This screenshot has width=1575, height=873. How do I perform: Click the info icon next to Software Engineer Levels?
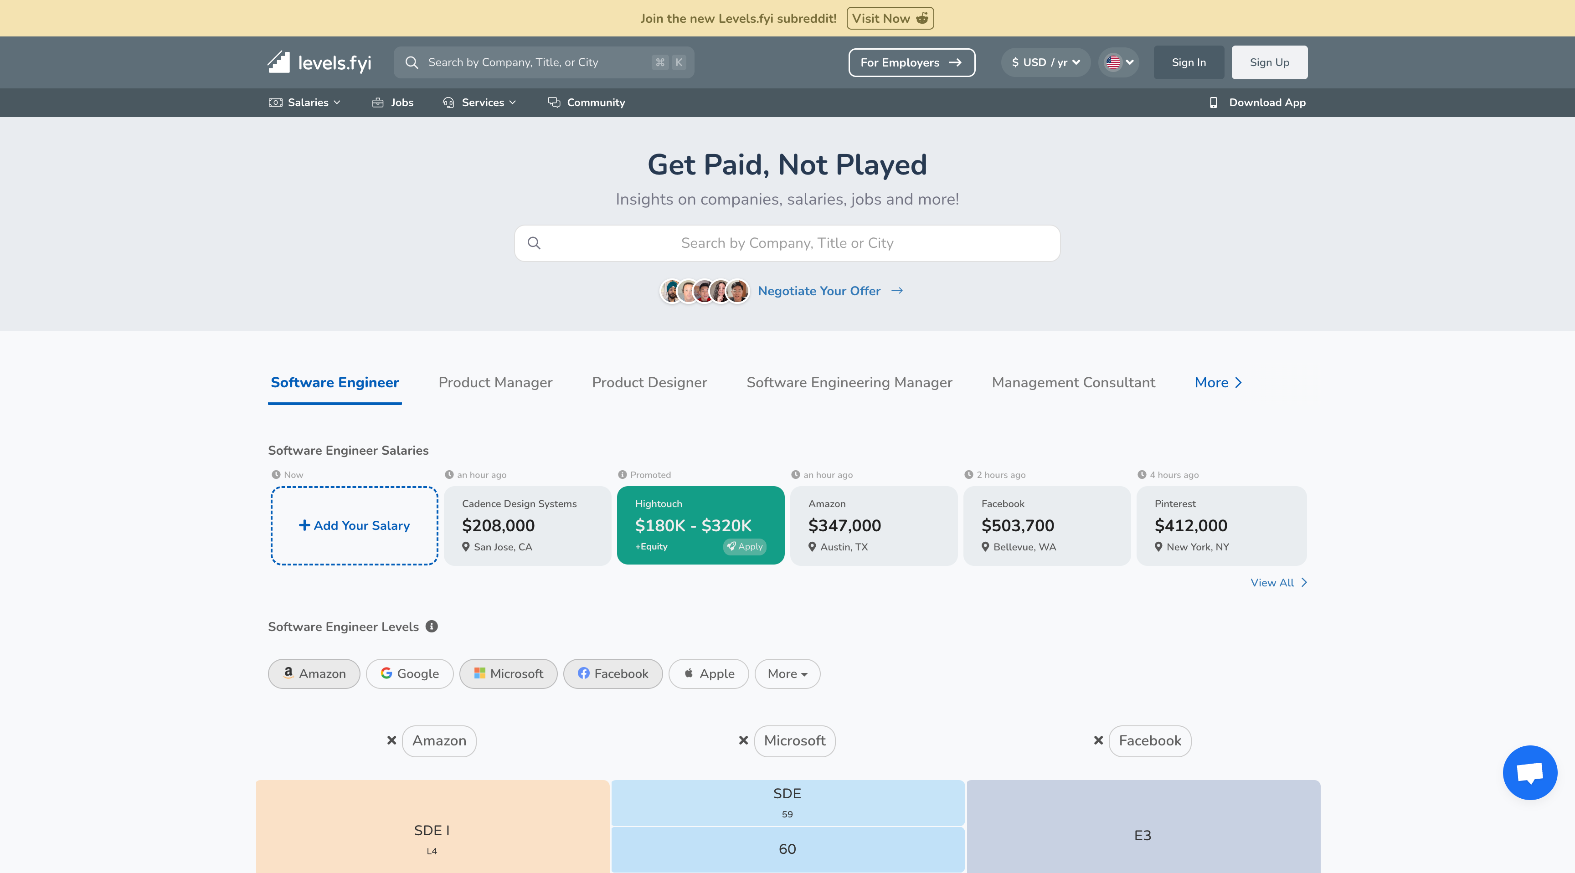coord(432,627)
